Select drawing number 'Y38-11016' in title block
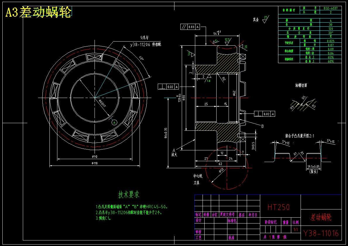 [321, 233]
